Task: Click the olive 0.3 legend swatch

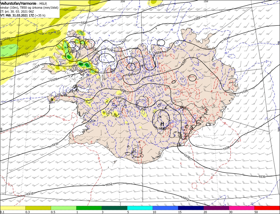Action: pyautogui.click(x=38, y=208)
